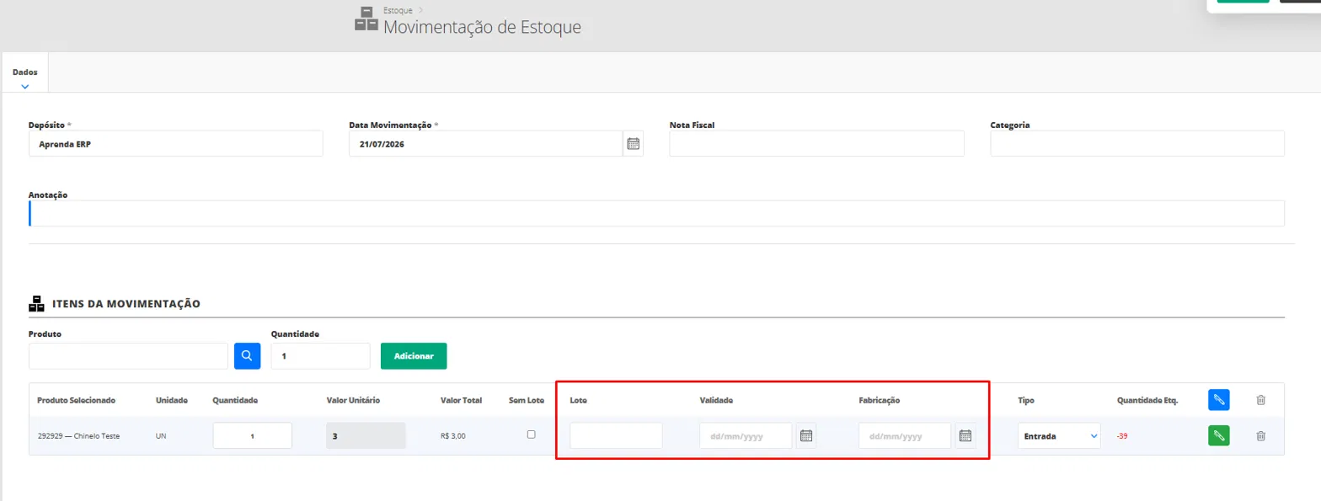Click the Valor Unitário field showing 3
1321x501 pixels.
point(366,436)
